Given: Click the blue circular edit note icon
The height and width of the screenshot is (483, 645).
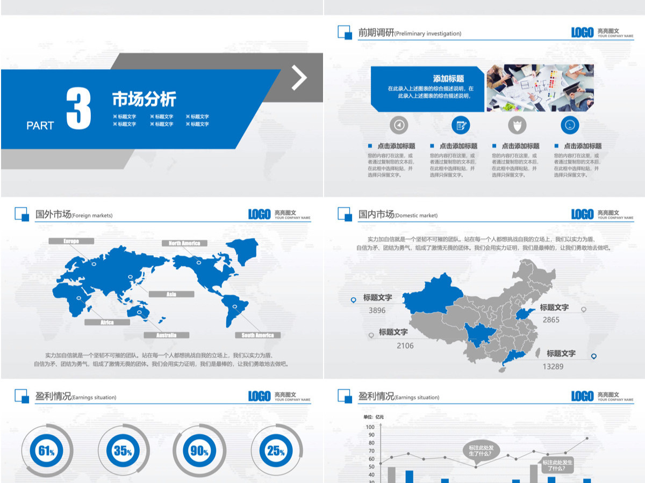Looking at the screenshot, I should point(461,125).
